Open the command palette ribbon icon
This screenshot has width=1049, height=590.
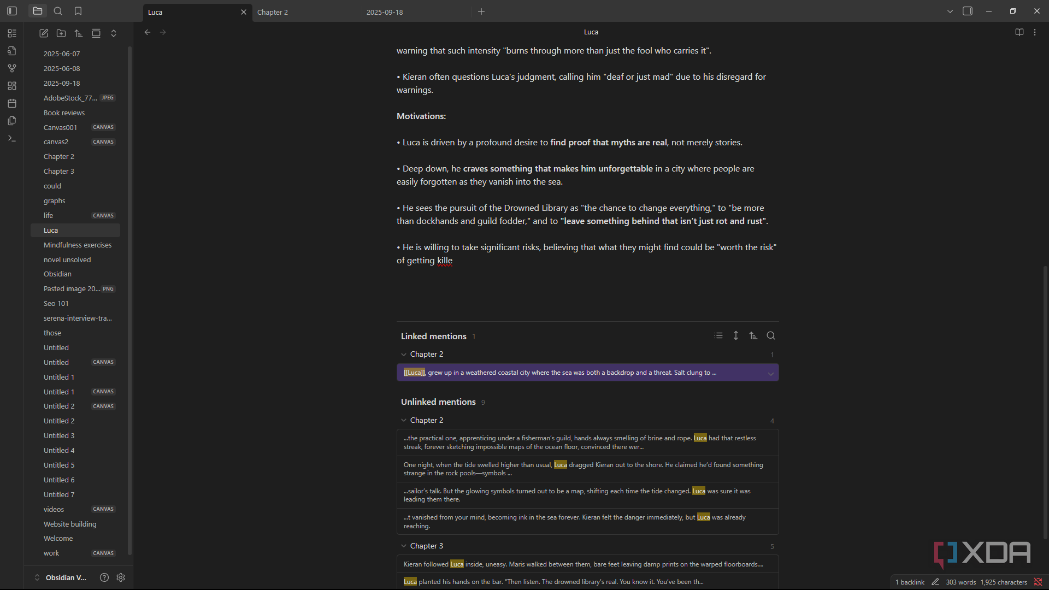point(12,138)
